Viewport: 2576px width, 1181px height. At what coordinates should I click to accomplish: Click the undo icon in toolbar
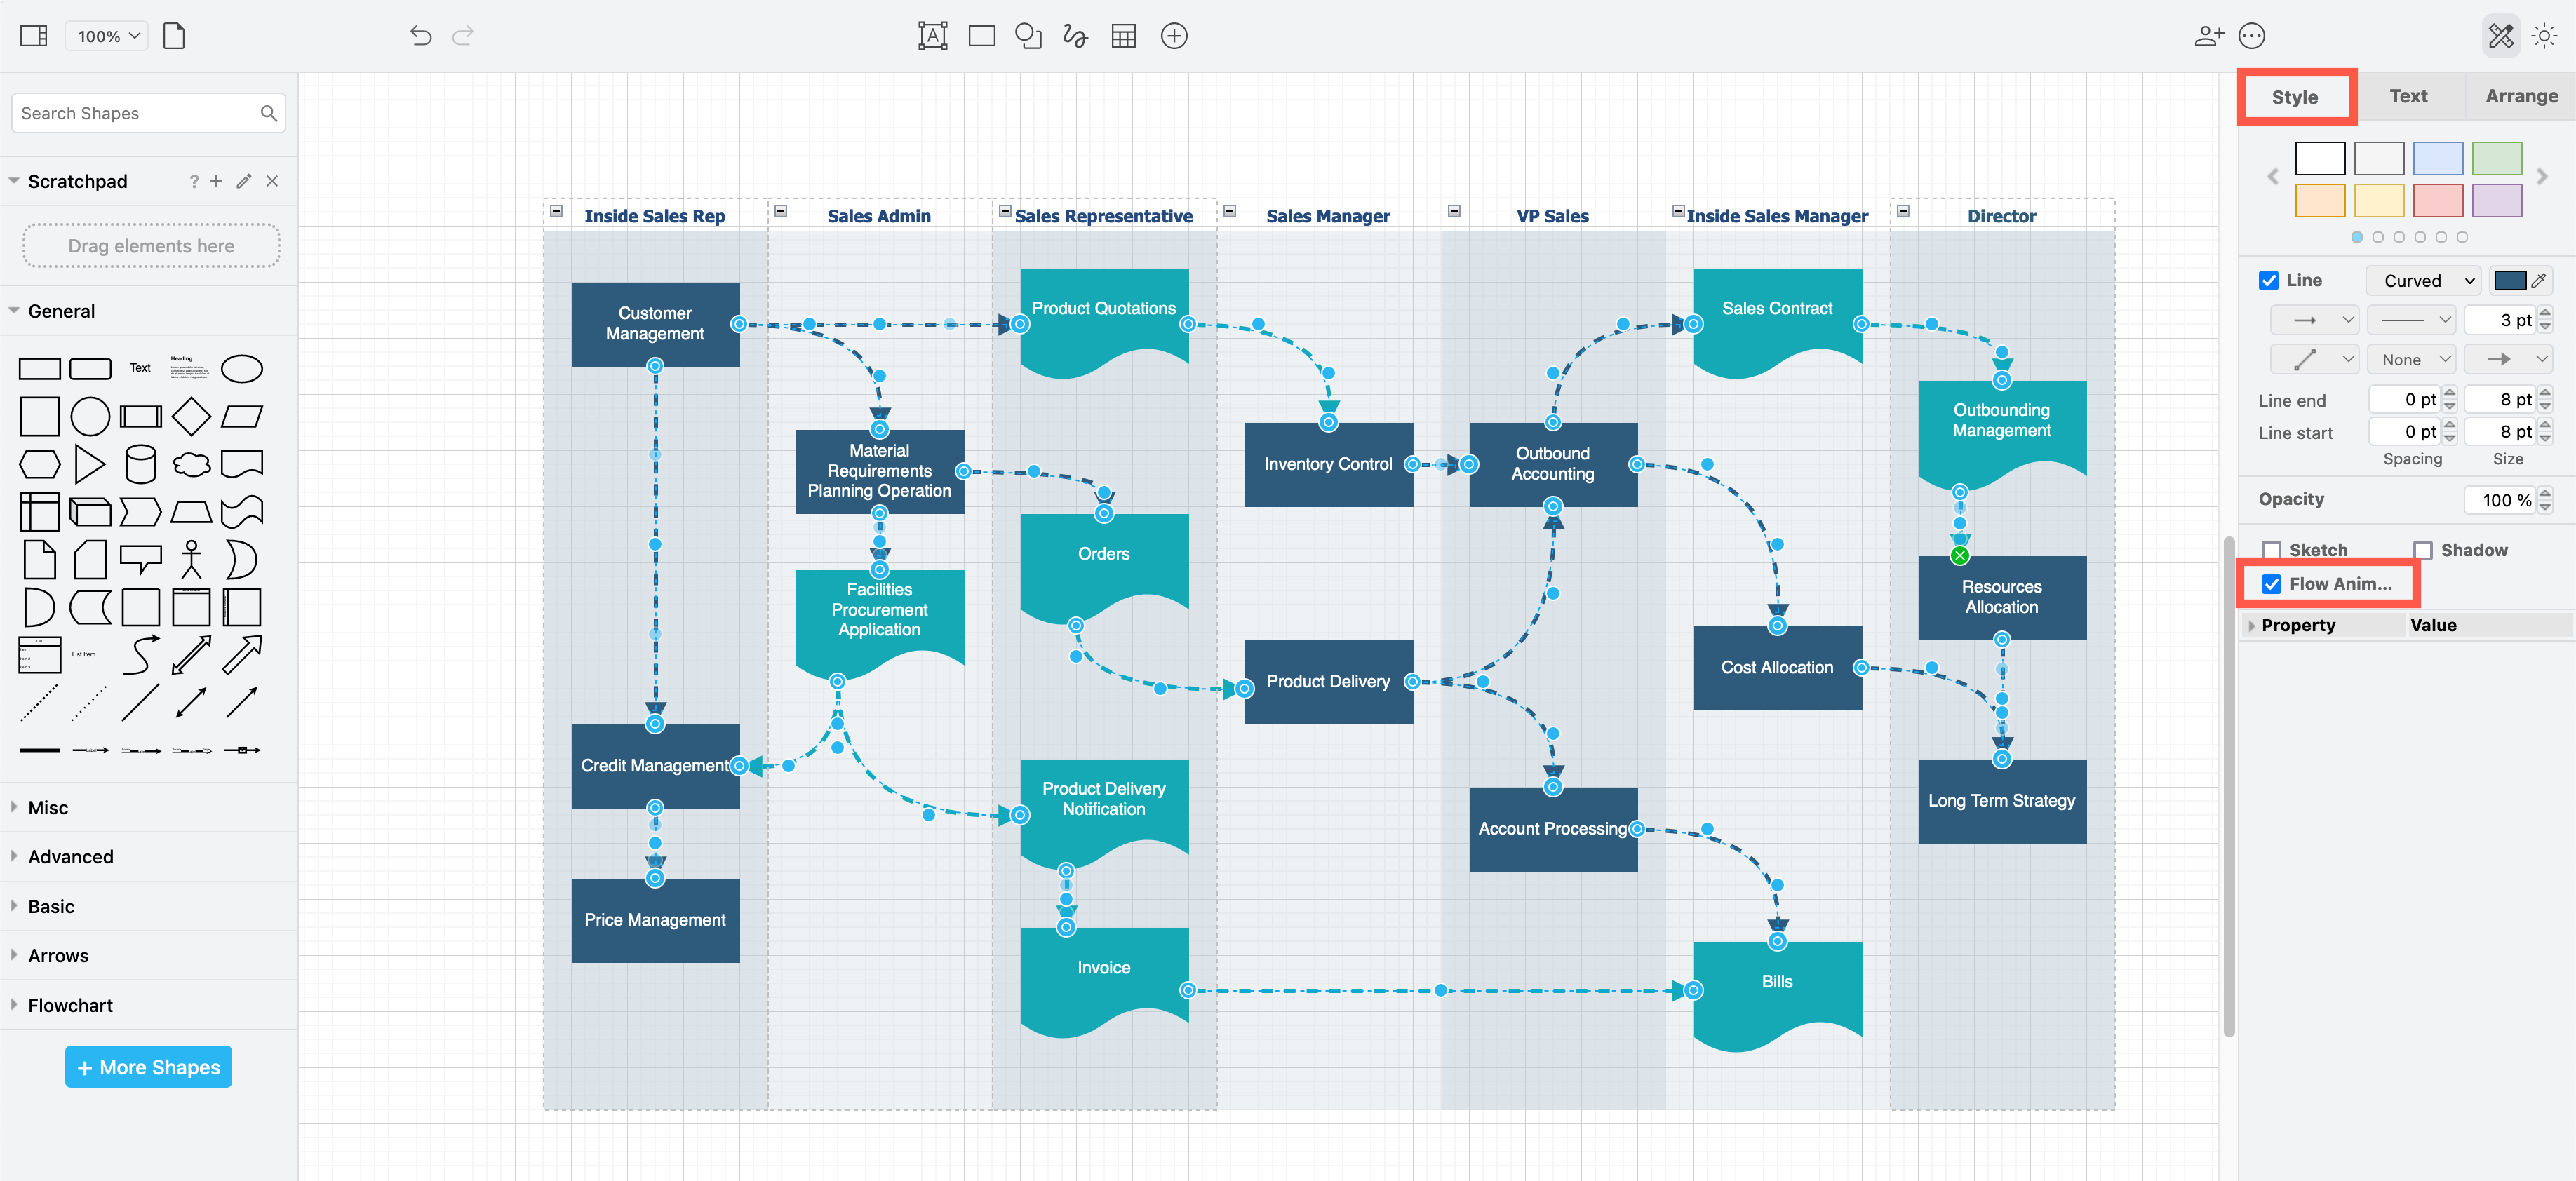coord(419,34)
